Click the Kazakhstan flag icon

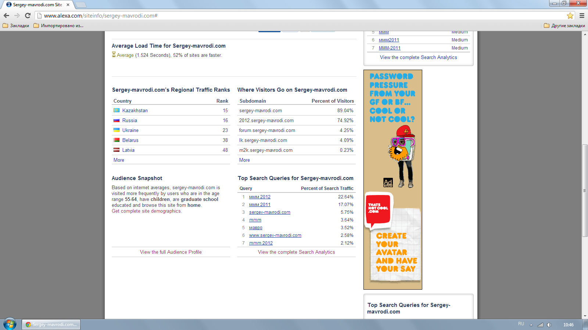click(116, 110)
